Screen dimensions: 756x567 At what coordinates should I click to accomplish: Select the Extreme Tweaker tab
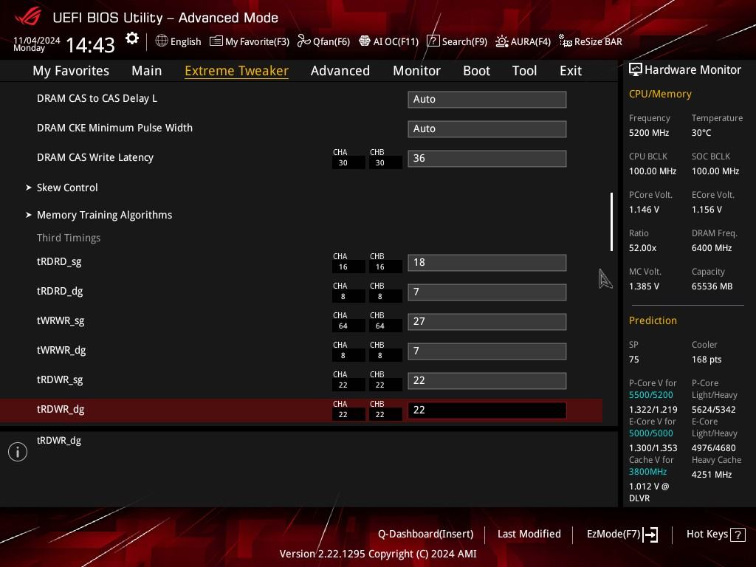point(236,71)
